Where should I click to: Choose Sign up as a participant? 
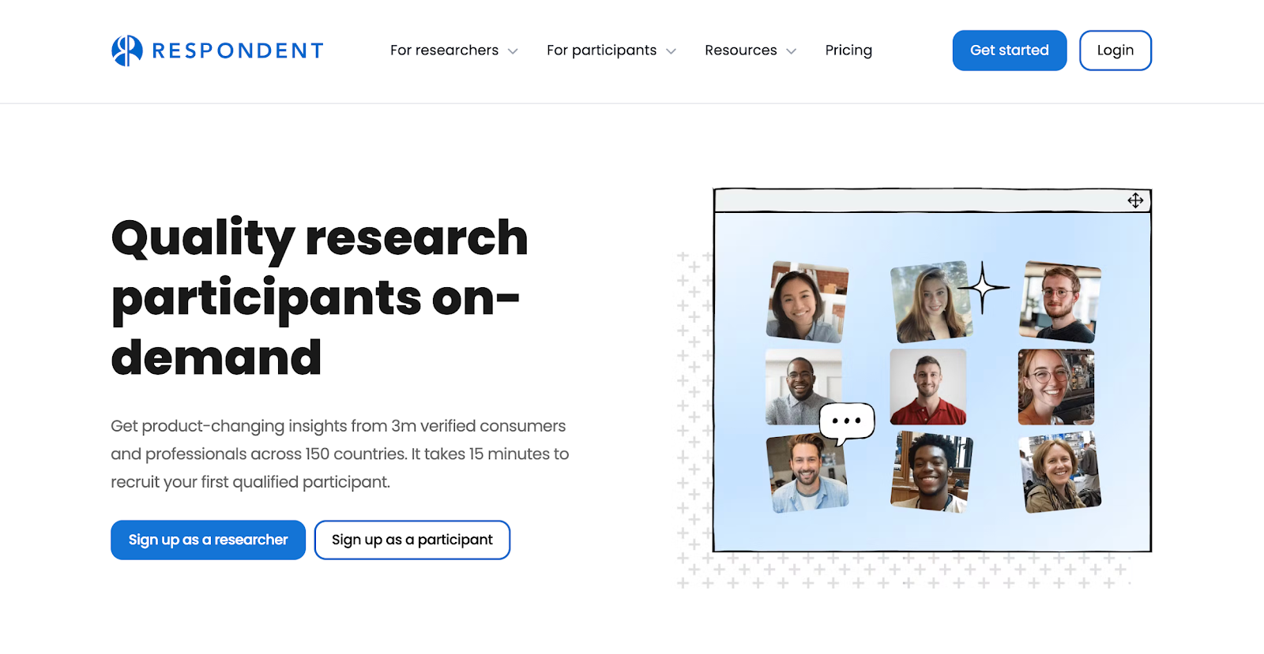point(412,540)
